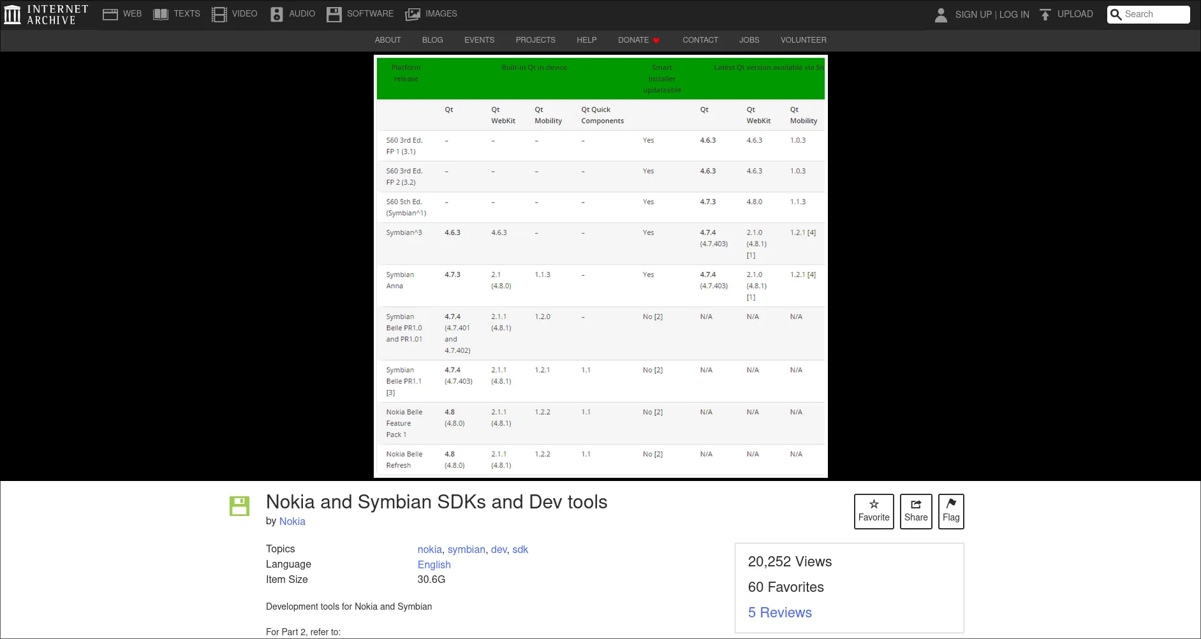Go to the Blog page

(432, 40)
